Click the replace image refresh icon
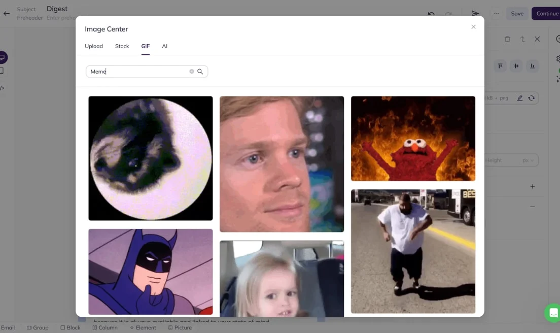 pos(532,98)
